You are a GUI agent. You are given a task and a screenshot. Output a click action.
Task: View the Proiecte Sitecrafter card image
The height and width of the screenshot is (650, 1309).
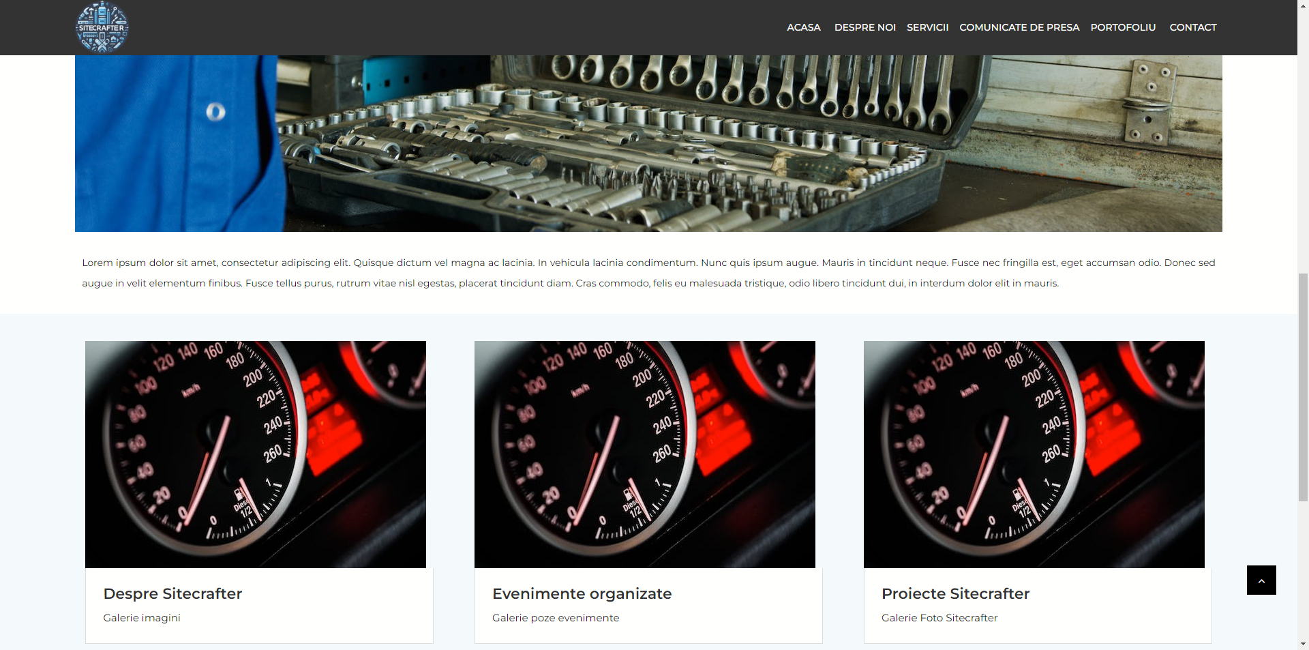click(x=1034, y=454)
